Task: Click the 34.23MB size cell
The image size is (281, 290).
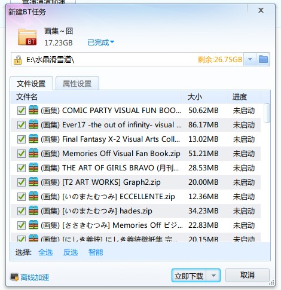Action: tap(203, 211)
